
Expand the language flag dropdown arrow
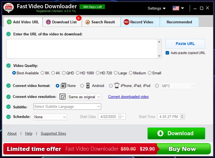click(x=182, y=8)
